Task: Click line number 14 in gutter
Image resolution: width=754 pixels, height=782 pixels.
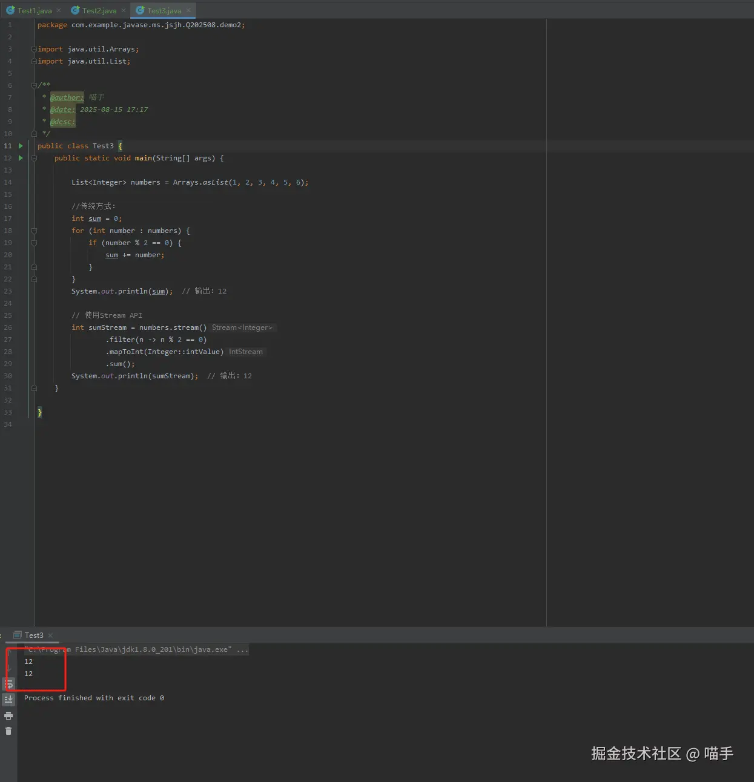Action: 8,182
